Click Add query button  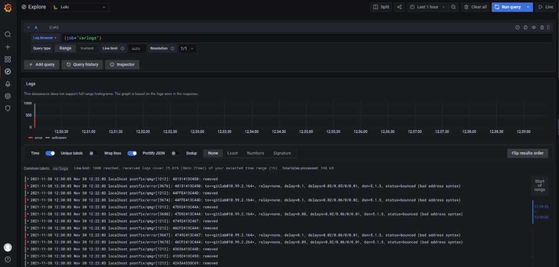(x=42, y=64)
